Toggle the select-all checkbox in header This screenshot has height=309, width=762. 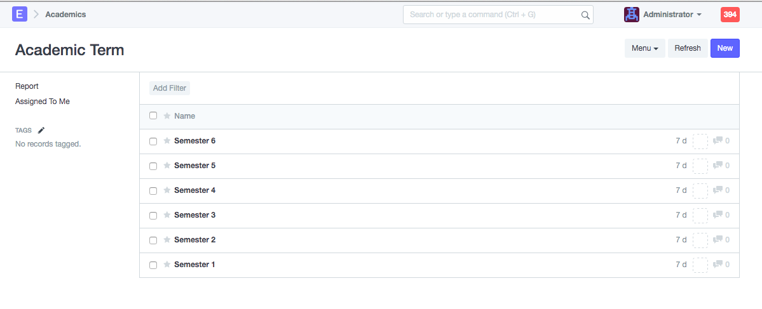(153, 115)
